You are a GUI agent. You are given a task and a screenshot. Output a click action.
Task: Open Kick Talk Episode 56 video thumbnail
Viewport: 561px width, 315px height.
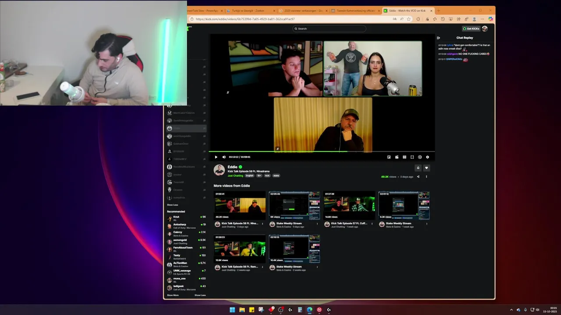[x=240, y=248]
